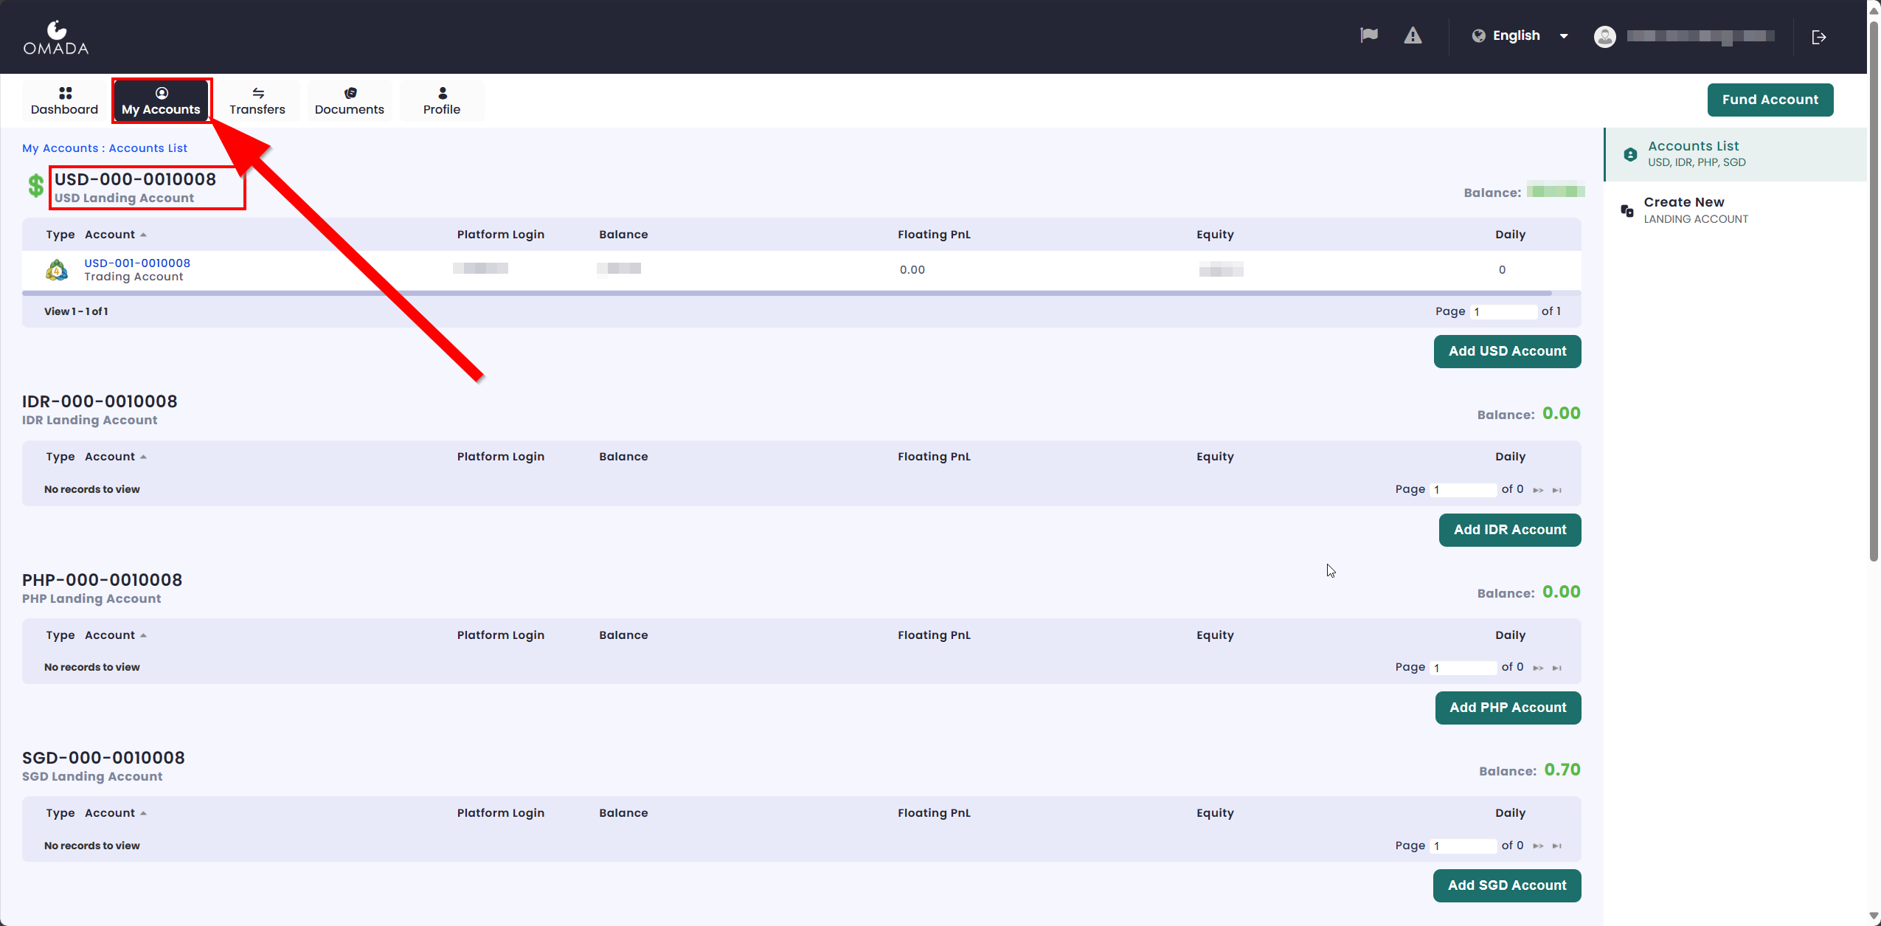Viewport: 1881px width, 926px height.
Task: Click the USD table page number field
Action: pos(1503,312)
